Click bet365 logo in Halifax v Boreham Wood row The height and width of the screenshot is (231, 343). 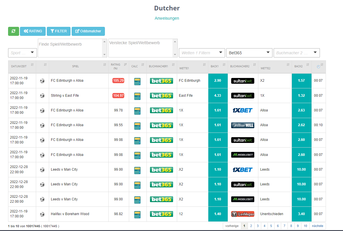[x=162, y=214]
